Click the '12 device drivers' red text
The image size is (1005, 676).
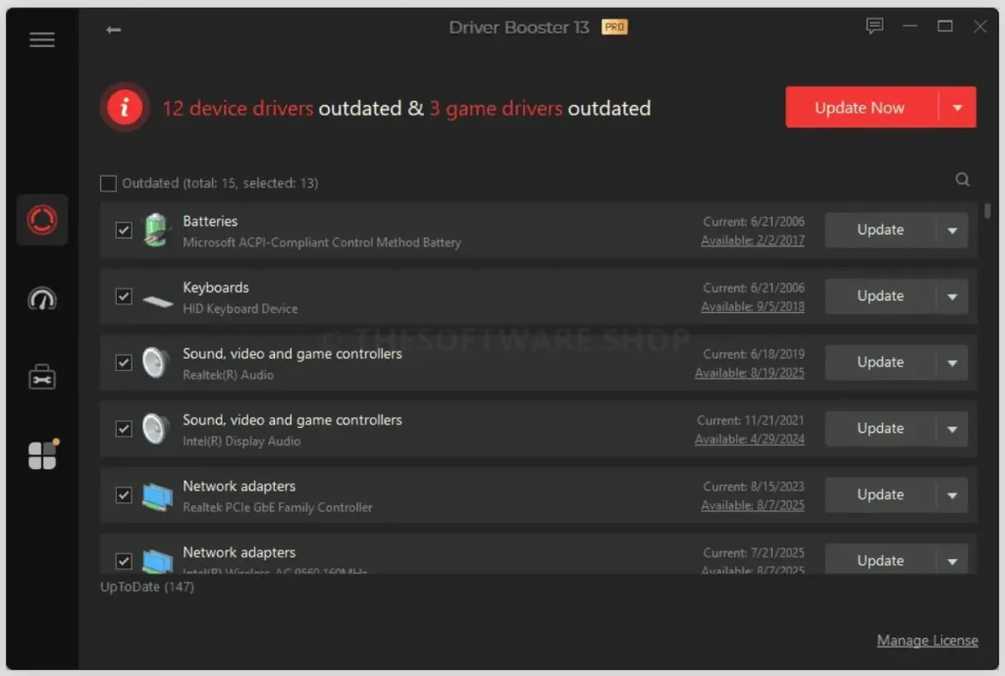[238, 108]
